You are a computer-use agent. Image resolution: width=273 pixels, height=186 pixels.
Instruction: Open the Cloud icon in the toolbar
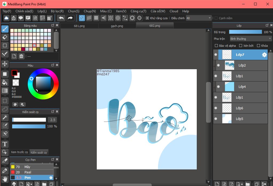tap(6, 18)
